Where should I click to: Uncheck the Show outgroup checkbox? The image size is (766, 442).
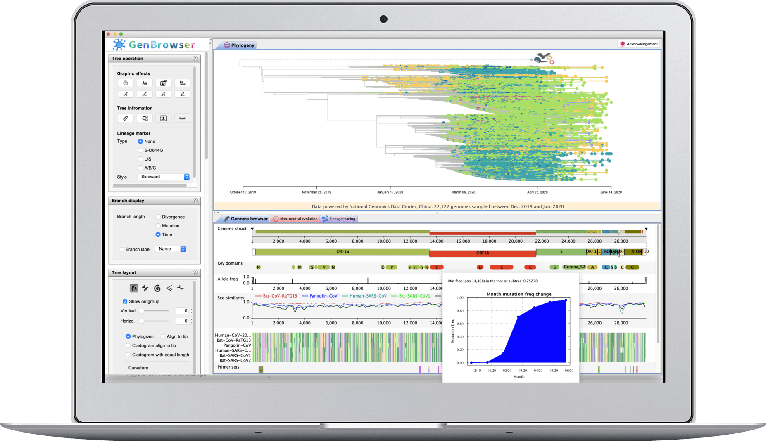pyautogui.click(x=125, y=302)
